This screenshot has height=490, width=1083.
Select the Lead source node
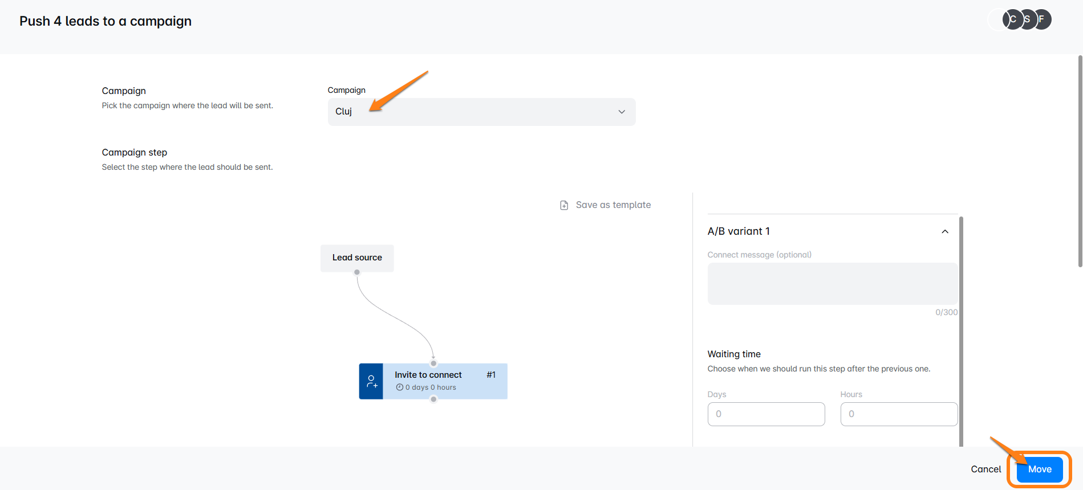tap(357, 258)
